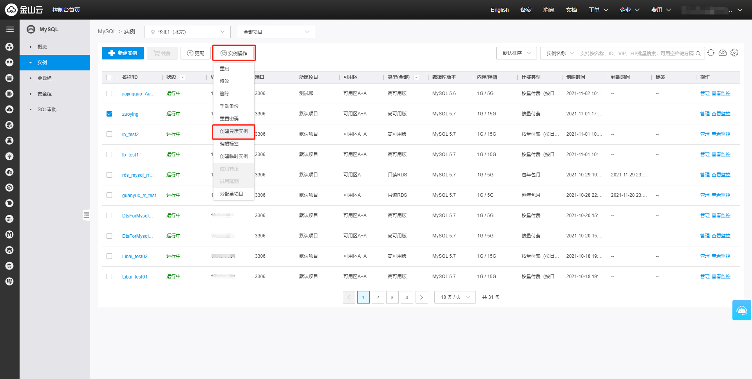The width and height of the screenshot is (752, 379).
Task: Click the instance search input field
Action: [636, 54]
